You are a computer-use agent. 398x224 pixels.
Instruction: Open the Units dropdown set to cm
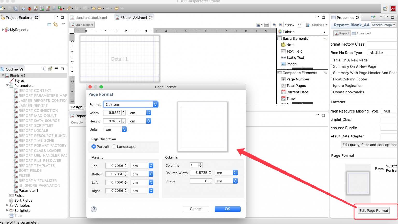(115, 129)
